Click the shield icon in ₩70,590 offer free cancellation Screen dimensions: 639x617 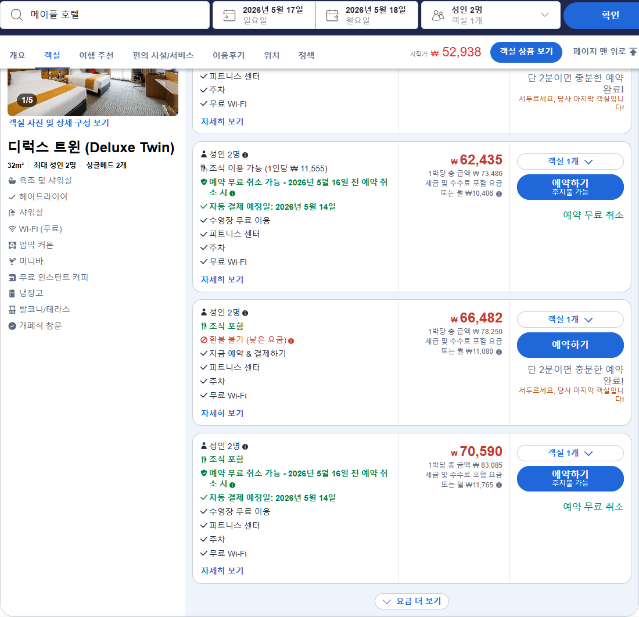tap(204, 473)
